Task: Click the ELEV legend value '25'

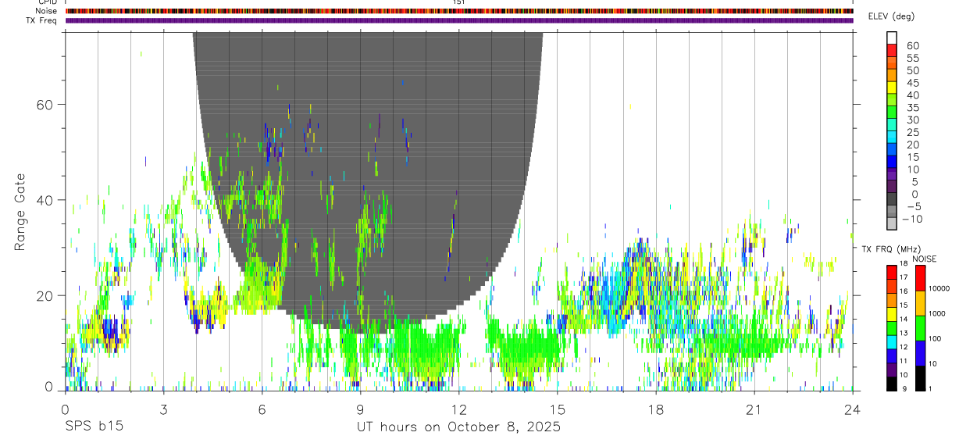Action: (x=912, y=133)
